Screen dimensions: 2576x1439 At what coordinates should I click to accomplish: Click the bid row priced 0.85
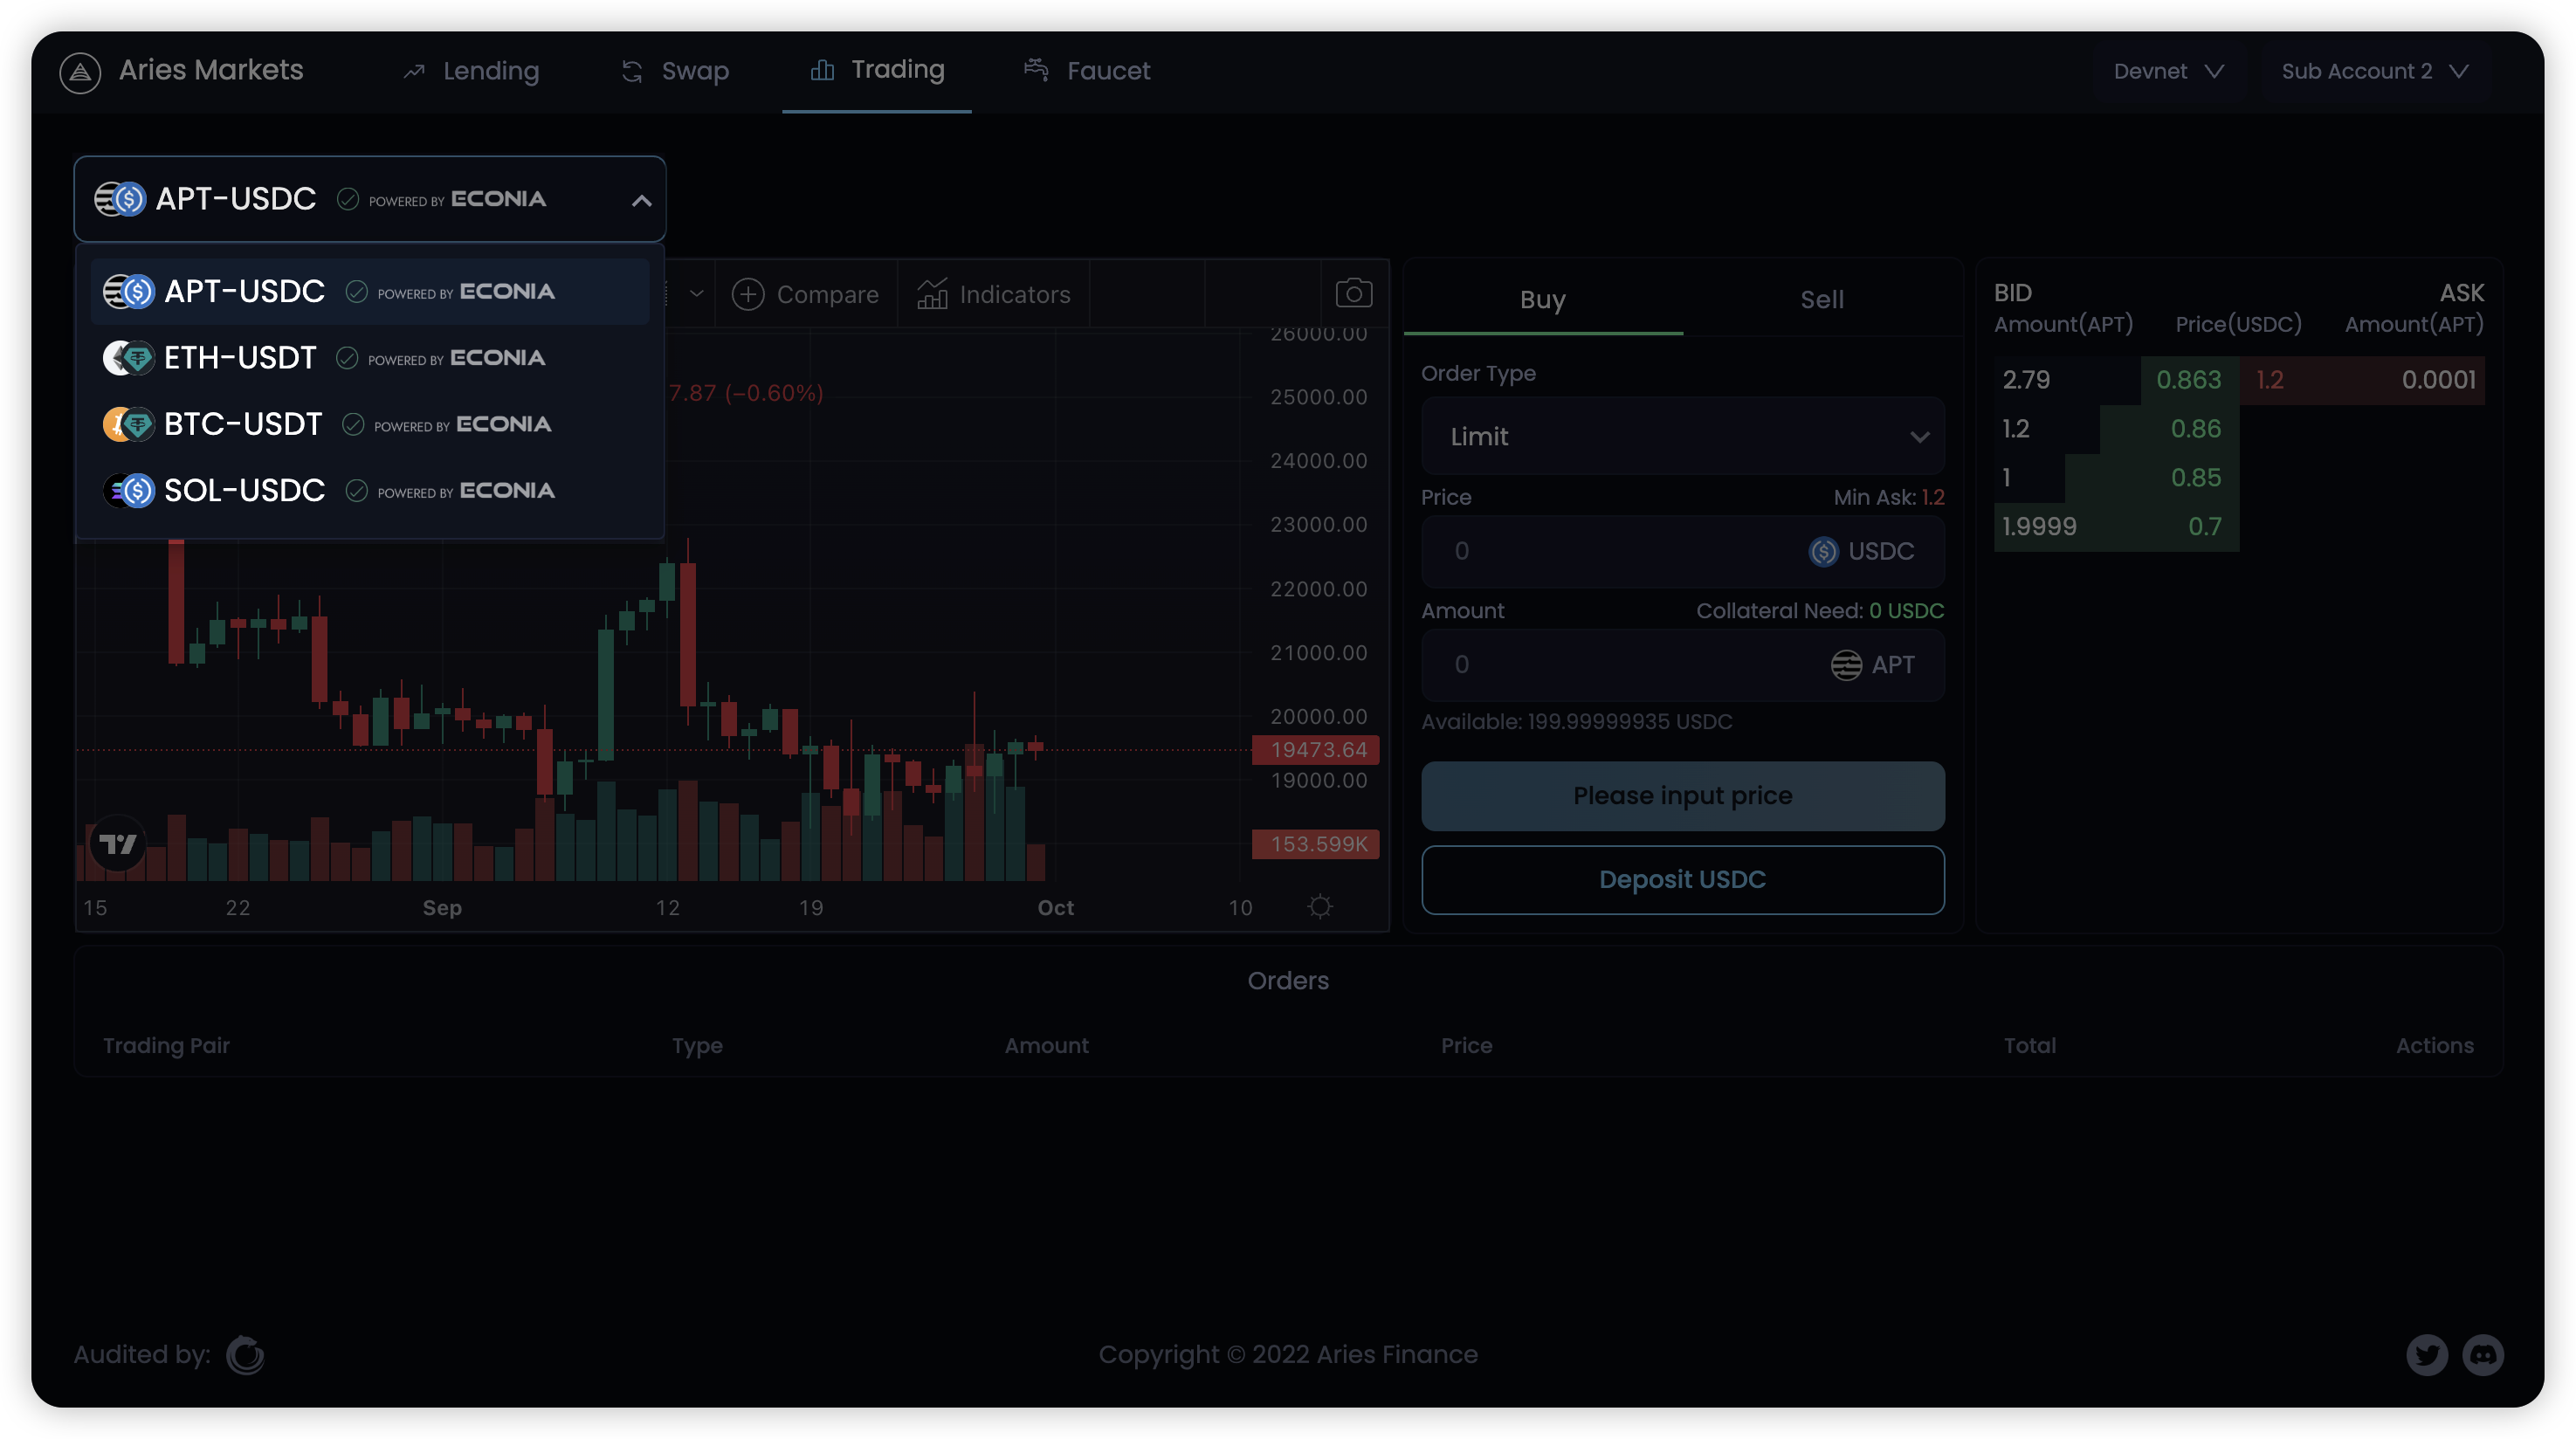pos(2116,478)
